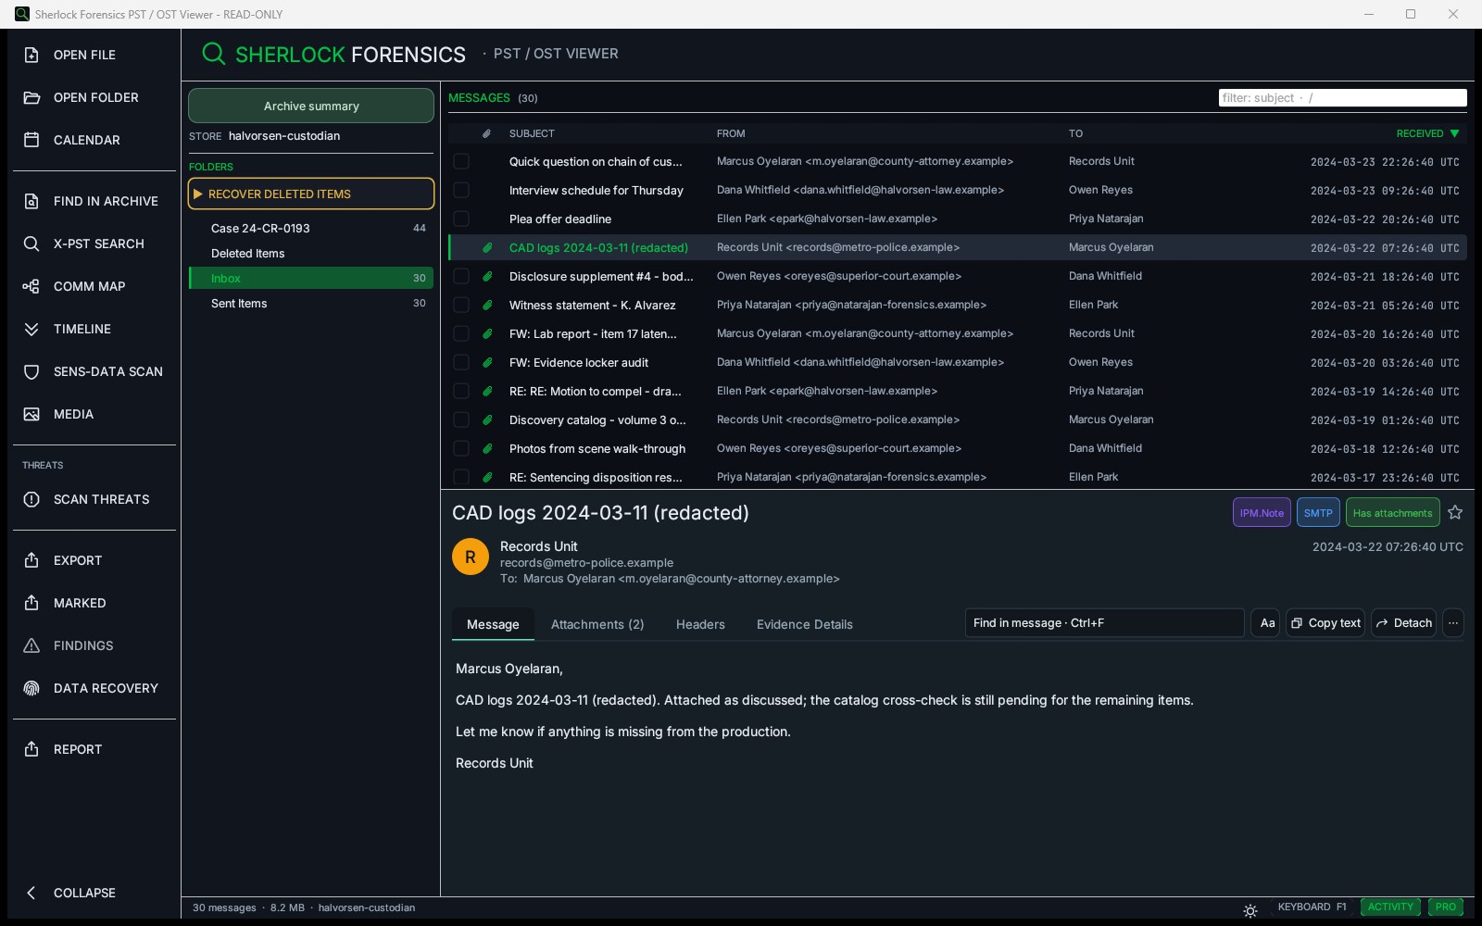Open the Attachments (2) tab

(x=597, y=624)
